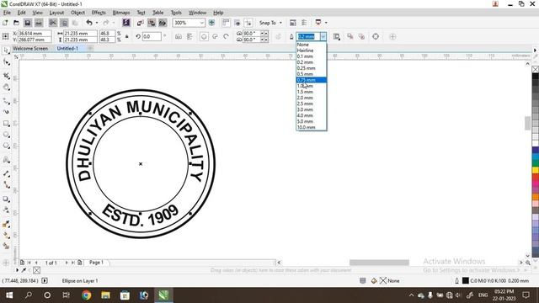The image size is (539, 303).
Task: Pick the red swatch in color palette
Action: pyautogui.click(x=536, y=177)
